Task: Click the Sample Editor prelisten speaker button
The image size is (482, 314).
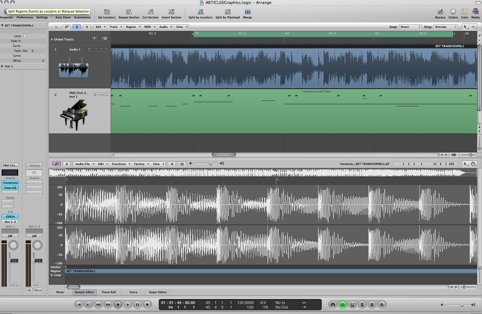Action: (172, 164)
